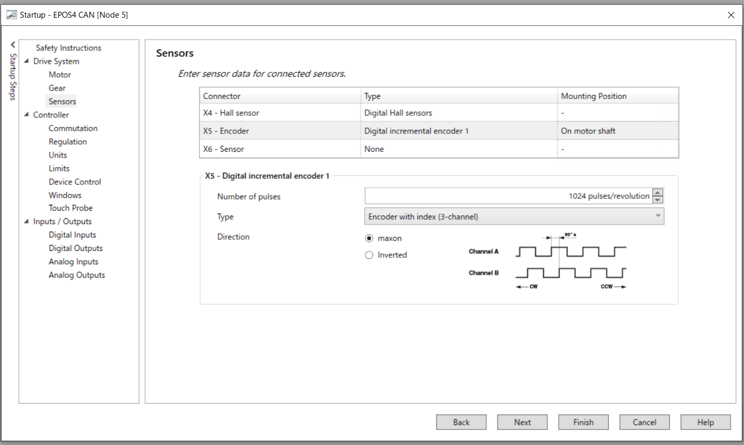The image size is (744, 445).
Task: Decrease number of pulses with down arrow
Action: [659, 199]
